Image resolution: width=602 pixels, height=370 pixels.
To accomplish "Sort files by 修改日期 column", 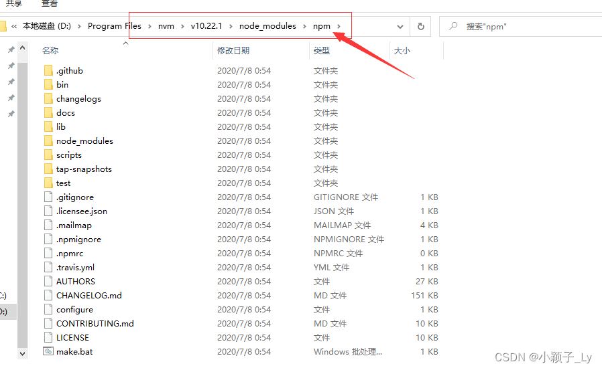I will tap(233, 51).
